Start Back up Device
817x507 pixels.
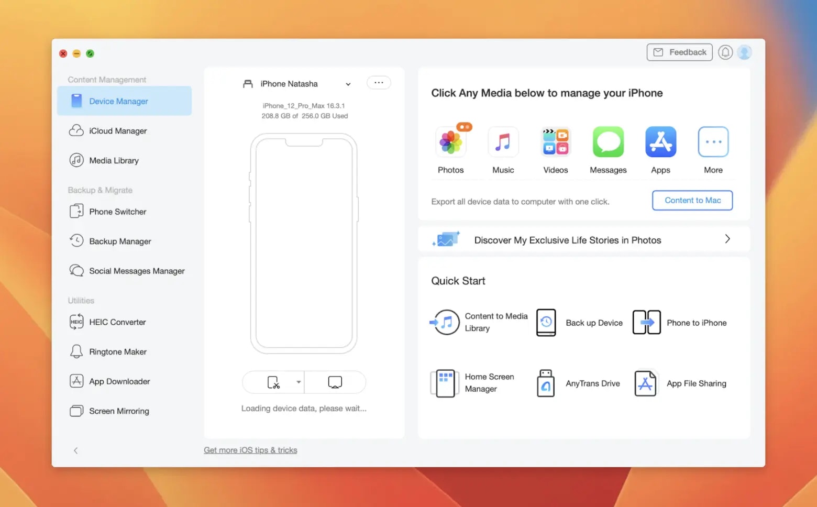pyautogui.click(x=579, y=323)
